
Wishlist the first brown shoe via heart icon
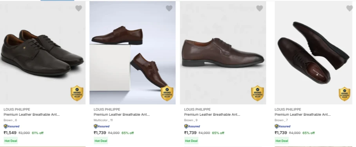pos(79,8)
